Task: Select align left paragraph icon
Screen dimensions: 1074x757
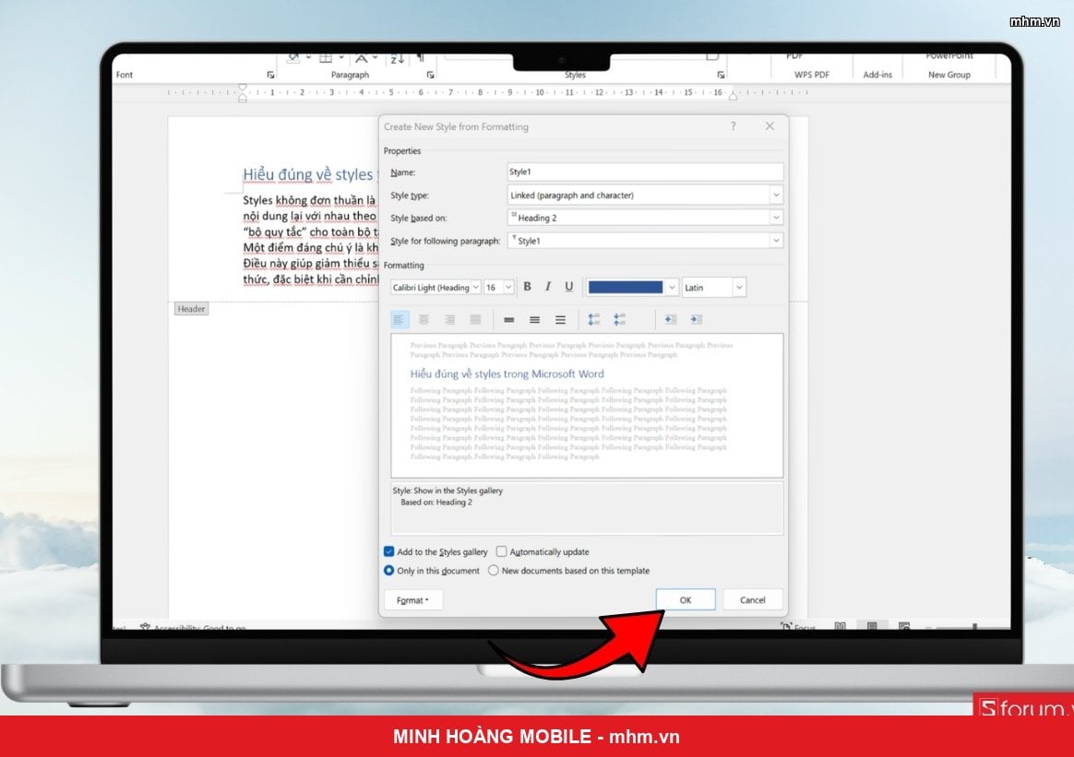Action: 400,320
